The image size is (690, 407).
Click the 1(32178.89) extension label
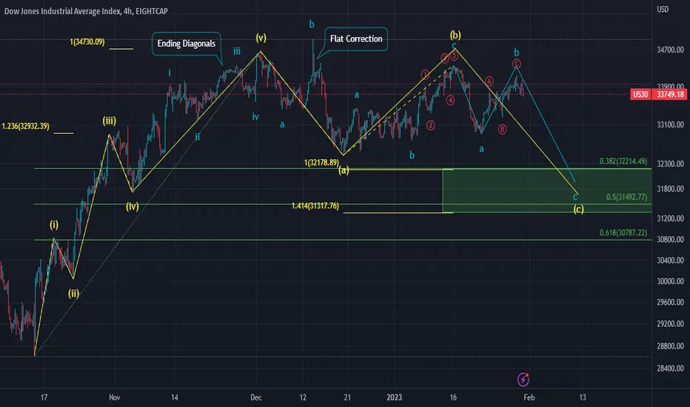(321, 162)
